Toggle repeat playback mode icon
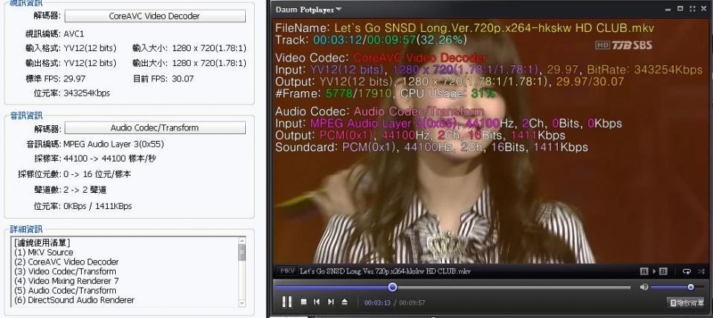713x318 pixels. (686, 271)
